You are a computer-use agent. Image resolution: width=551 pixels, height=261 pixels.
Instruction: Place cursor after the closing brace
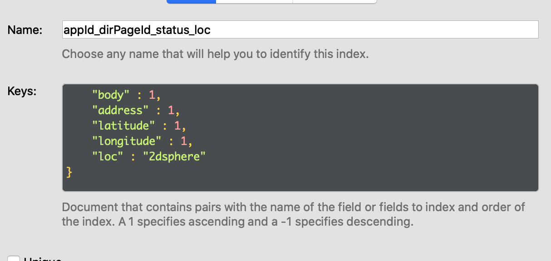pos(72,172)
